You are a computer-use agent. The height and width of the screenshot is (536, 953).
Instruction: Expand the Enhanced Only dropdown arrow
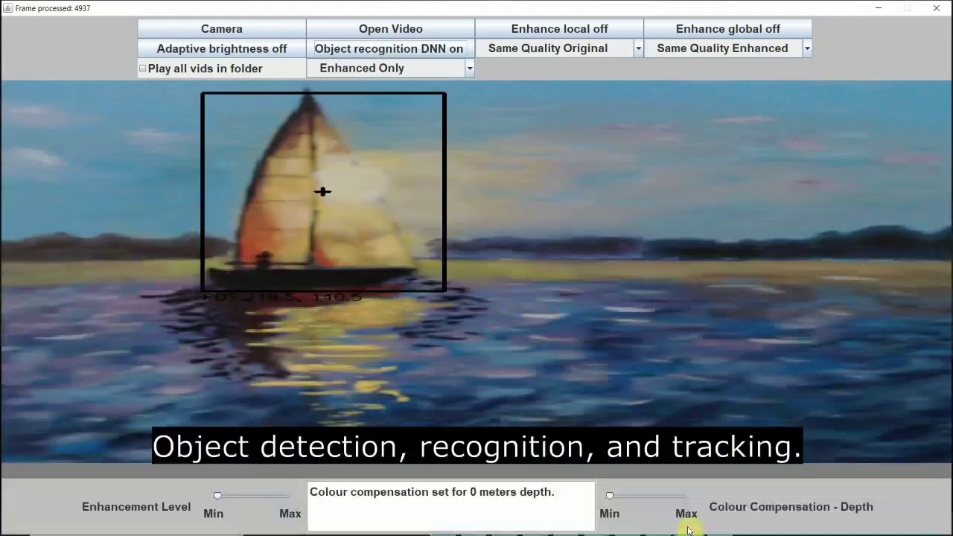tap(469, 68)
